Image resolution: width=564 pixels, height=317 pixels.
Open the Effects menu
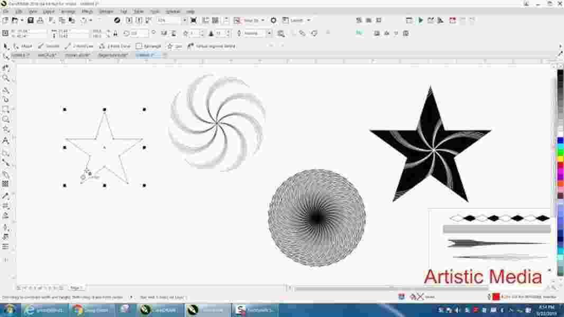coord(87,12)
